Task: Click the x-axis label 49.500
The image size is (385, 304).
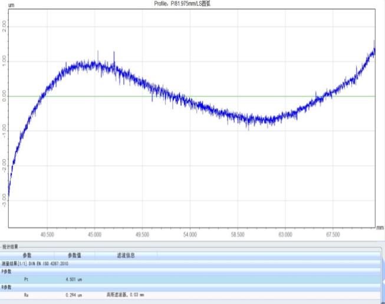Action: pyautogui.click(x=142, y=235)
